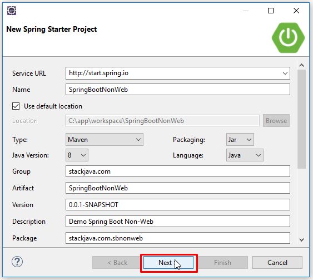Click the Description label text

pyautogui.click(x=29, y=222)
